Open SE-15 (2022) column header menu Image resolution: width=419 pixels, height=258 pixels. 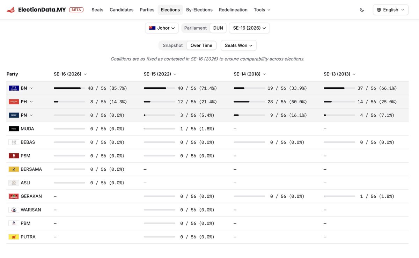(x=159, y=74)
